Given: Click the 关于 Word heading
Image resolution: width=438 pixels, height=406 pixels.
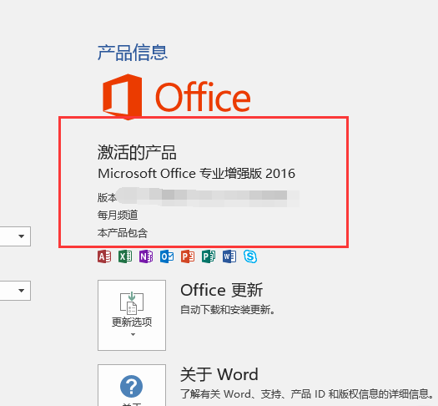Looking at the screenshot, I should [x=219, y=374].
